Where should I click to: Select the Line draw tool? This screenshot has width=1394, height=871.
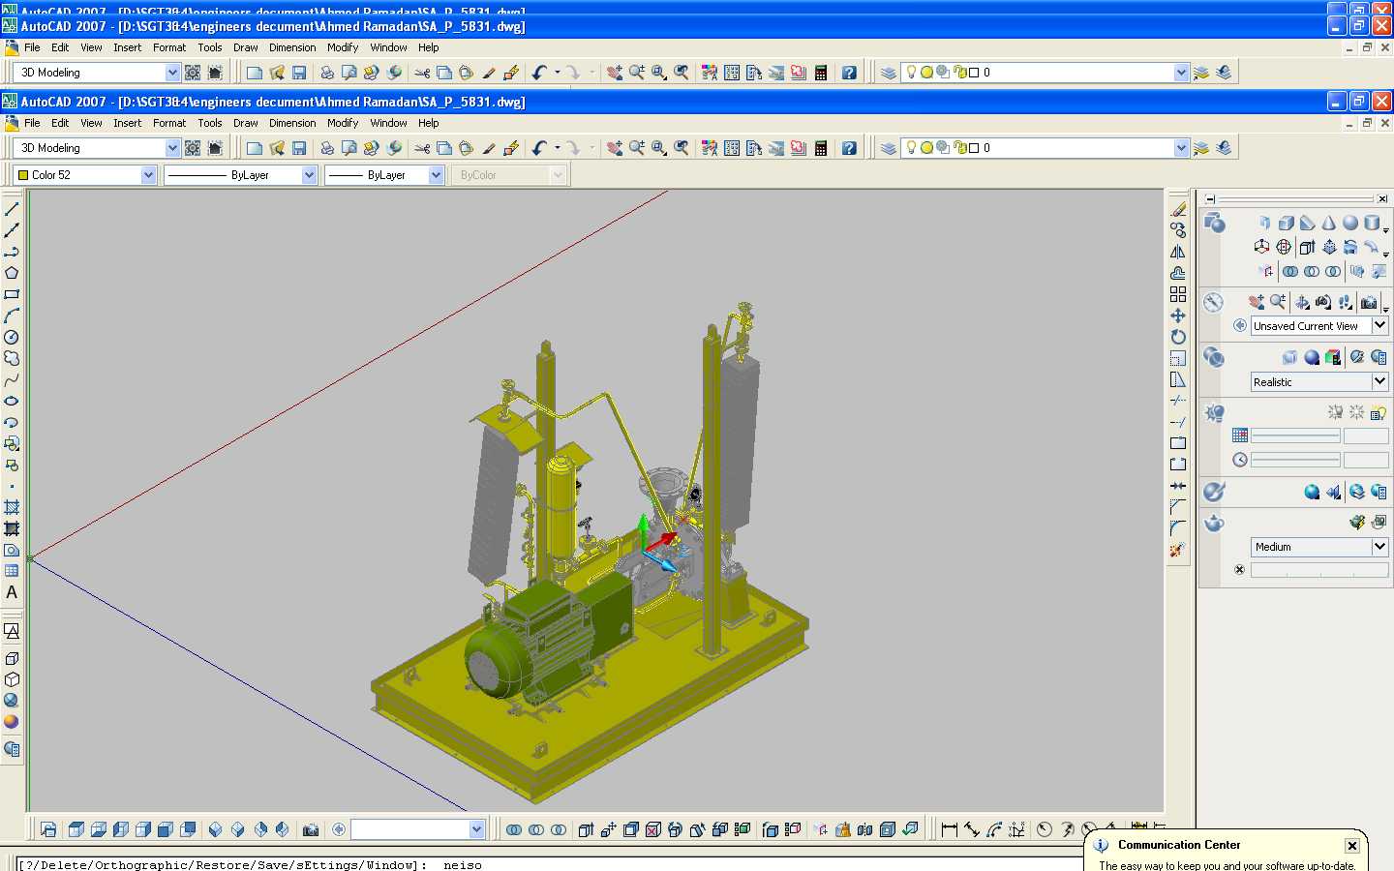[12, 209]
